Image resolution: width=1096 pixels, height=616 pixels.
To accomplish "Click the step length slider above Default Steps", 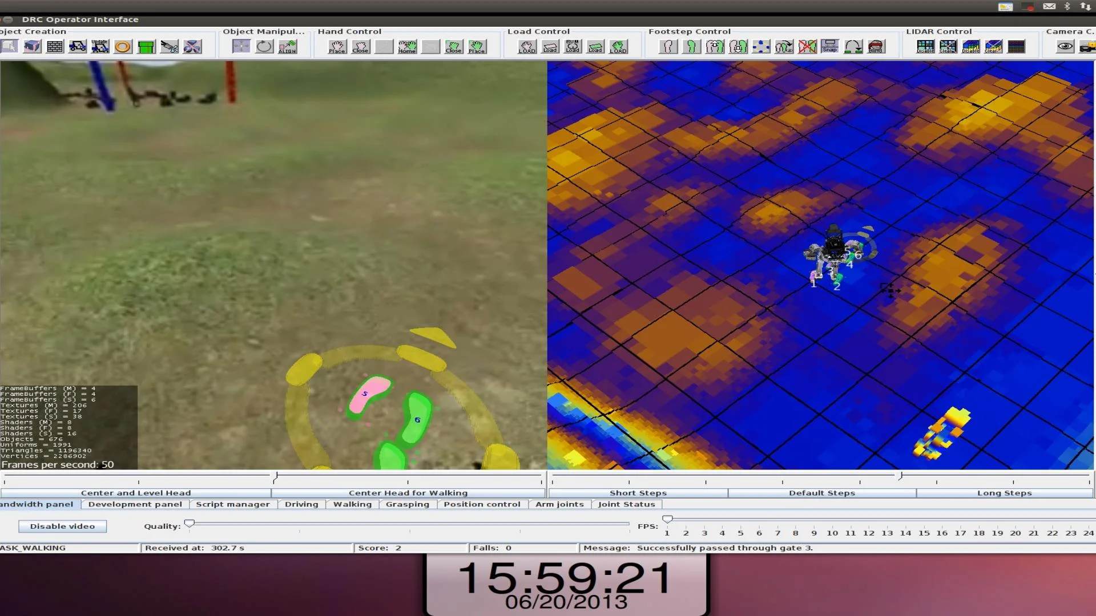I will tap(901, 475).
